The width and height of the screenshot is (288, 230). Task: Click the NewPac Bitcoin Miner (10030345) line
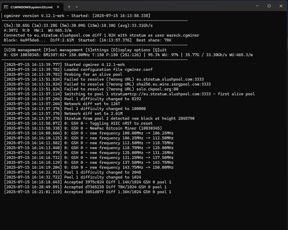coord(83,128)
